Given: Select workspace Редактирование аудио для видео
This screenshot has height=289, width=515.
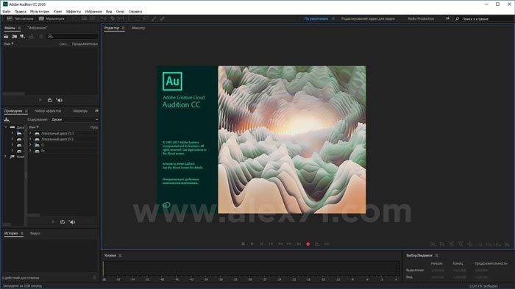Looking at the screenshot, I should tap(368, 18).
